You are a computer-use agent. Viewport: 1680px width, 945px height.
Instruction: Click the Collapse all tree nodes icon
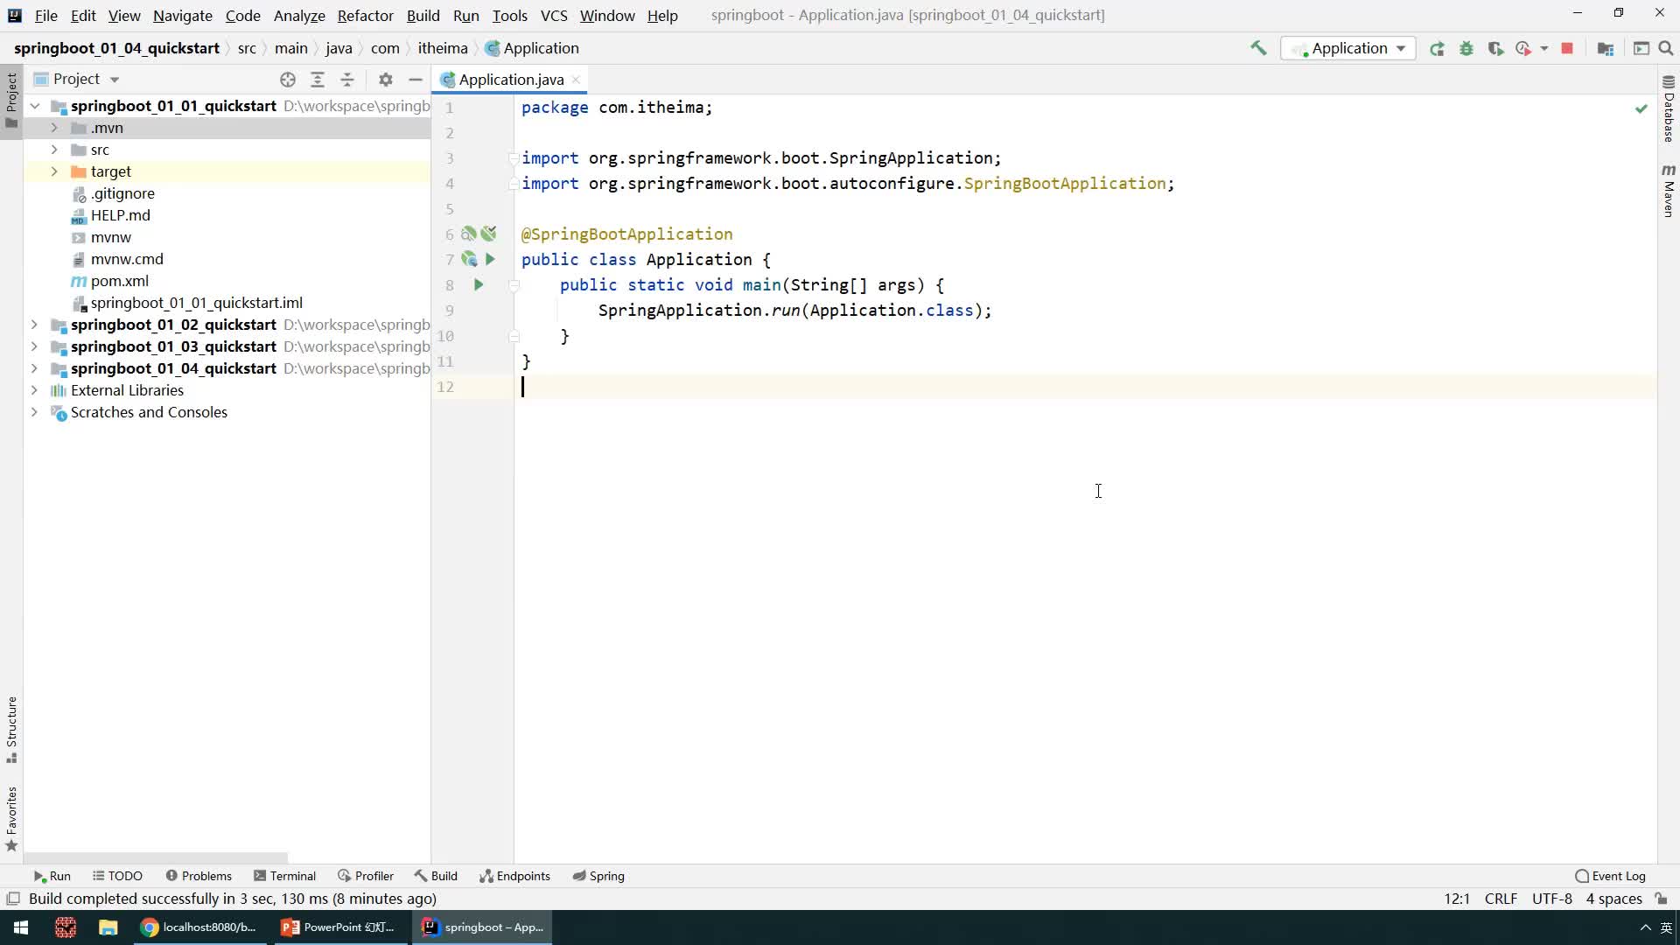346,79
